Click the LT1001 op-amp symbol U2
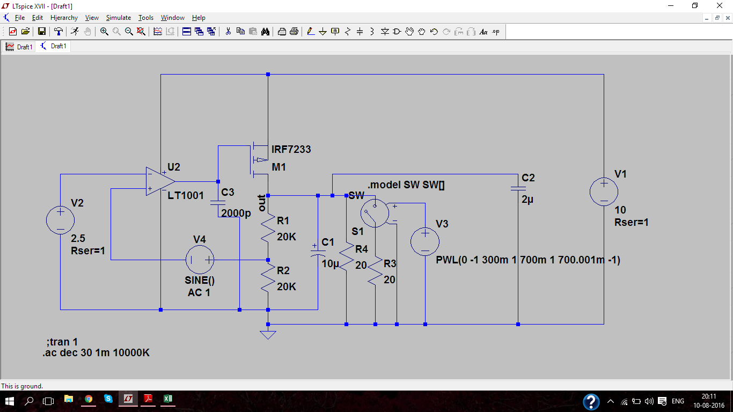Viewport: 733px width, 412px height. click(x=160, y=181)
